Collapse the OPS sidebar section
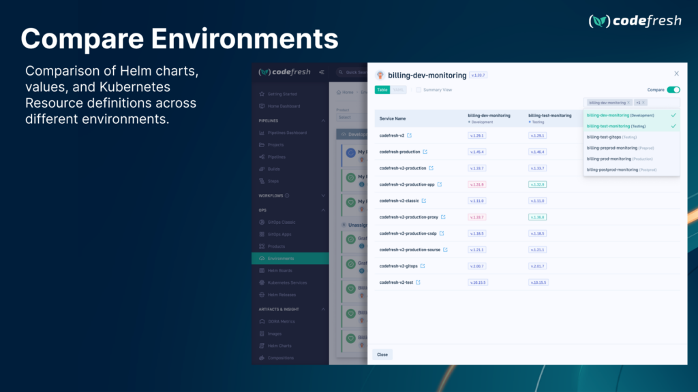698x392 pixels. point(323,210)
